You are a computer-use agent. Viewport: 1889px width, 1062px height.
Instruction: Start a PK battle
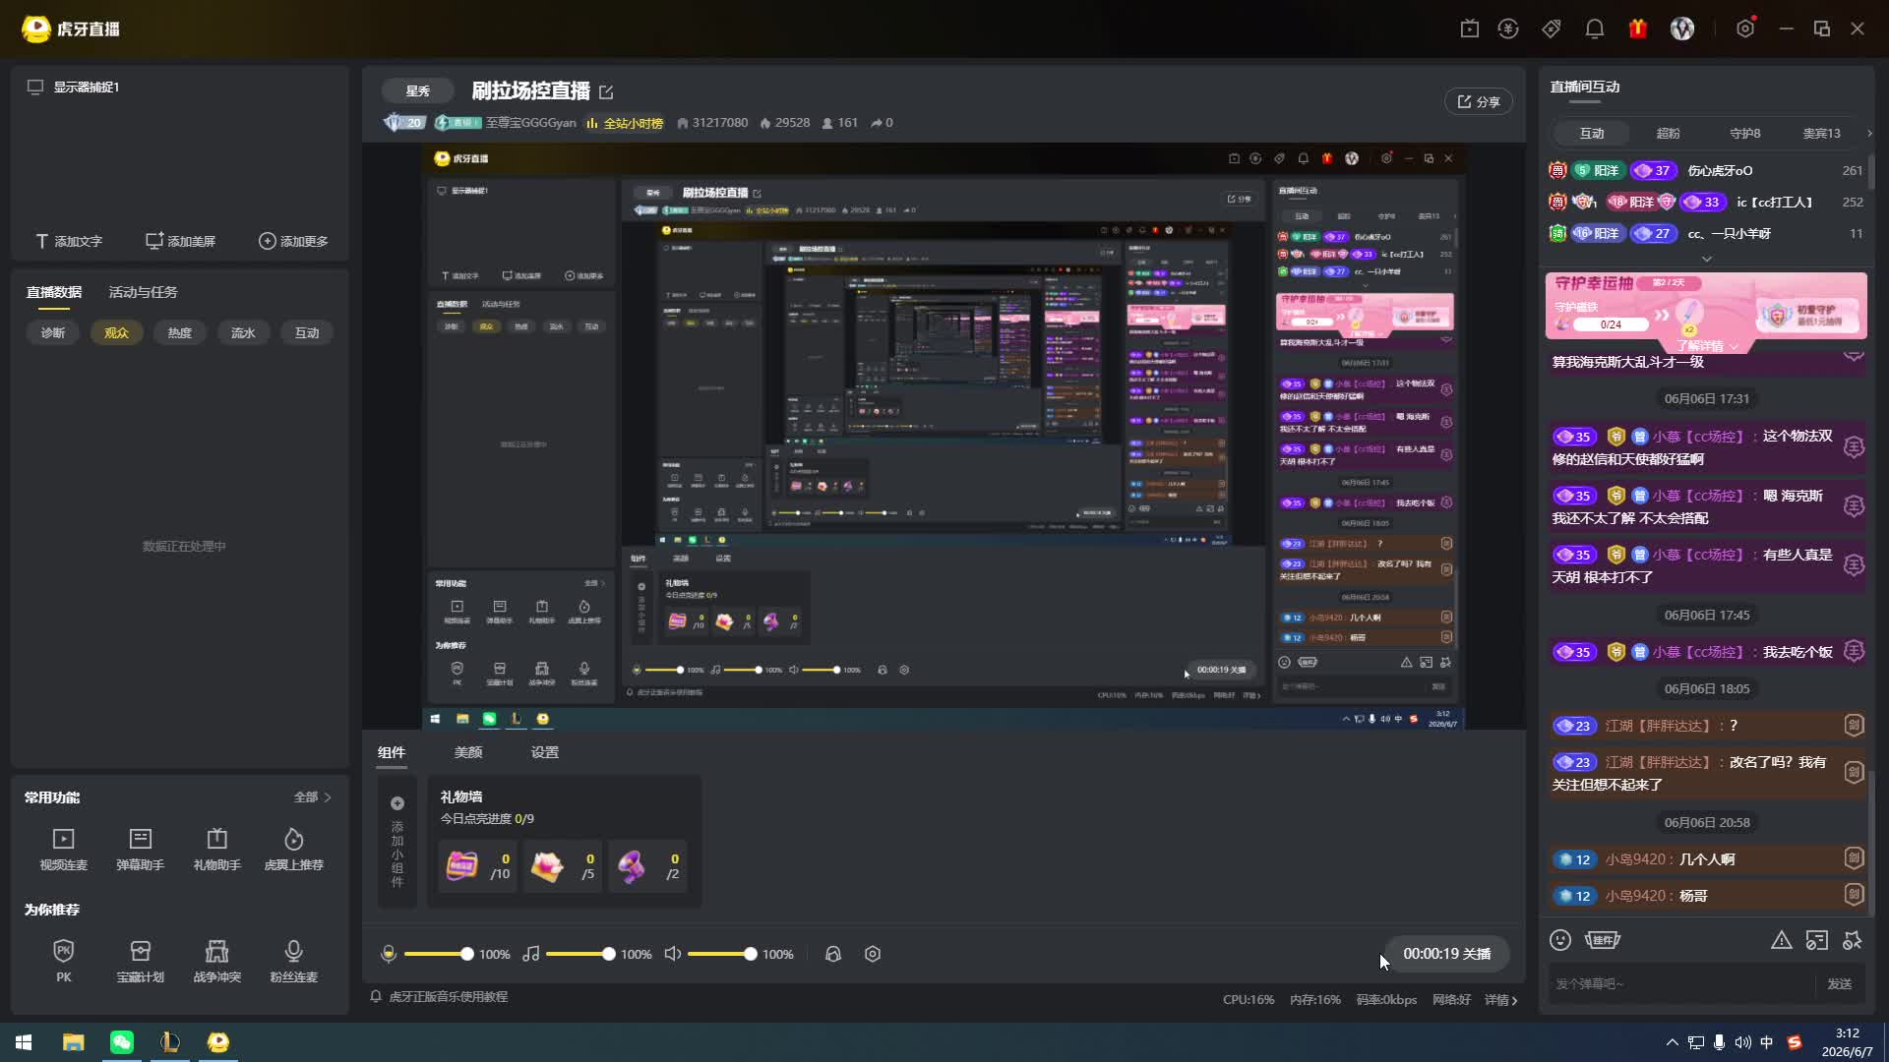64,961
